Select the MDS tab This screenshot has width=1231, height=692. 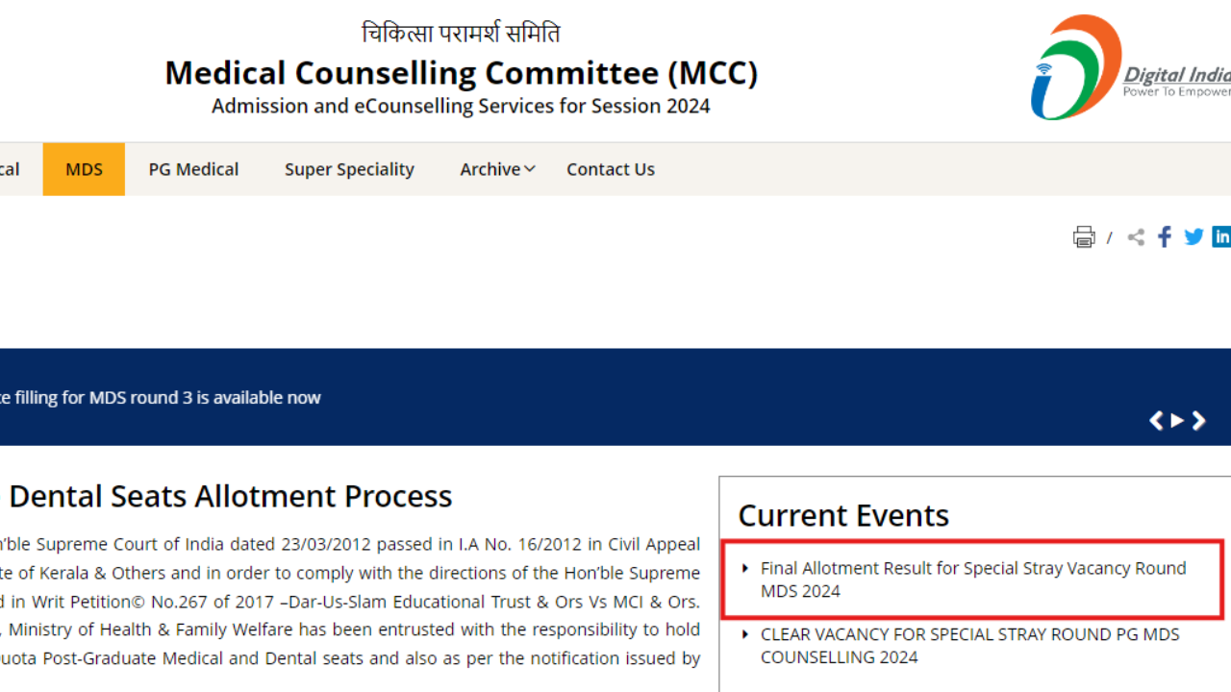pyautogui.click(x=84, y=169)
